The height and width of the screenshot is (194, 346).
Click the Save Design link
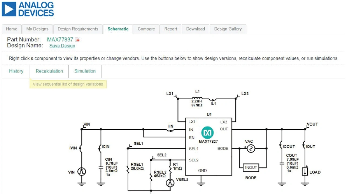coord(62,46)
